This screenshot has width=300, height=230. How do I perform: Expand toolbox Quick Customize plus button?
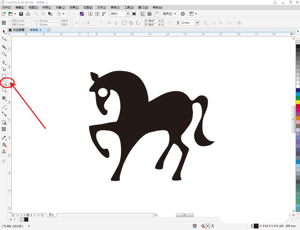(4, 161)
